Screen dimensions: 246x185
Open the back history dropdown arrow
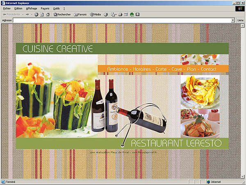[23, 14]
